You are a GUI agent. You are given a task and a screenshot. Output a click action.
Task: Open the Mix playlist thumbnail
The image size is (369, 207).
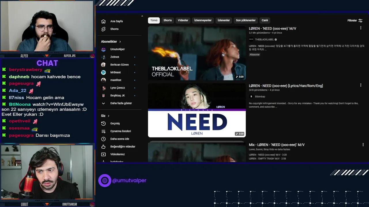197,152
